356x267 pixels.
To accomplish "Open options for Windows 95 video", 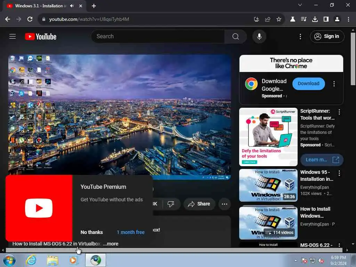I will [x=339, y=173].
